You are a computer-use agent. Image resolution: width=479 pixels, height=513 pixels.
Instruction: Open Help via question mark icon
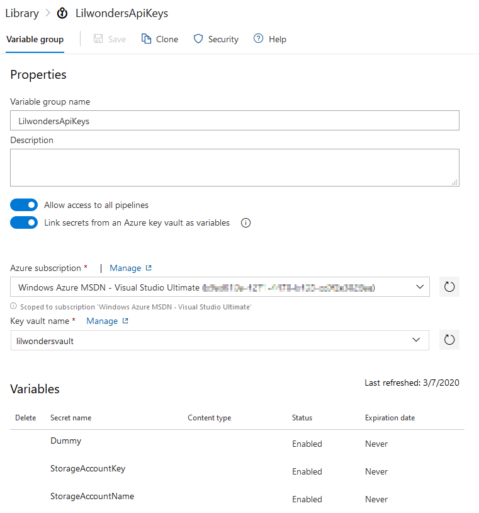pos(258,39)
